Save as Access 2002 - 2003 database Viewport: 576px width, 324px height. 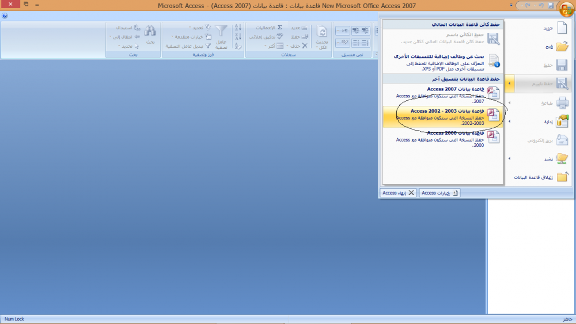[443, 117]
